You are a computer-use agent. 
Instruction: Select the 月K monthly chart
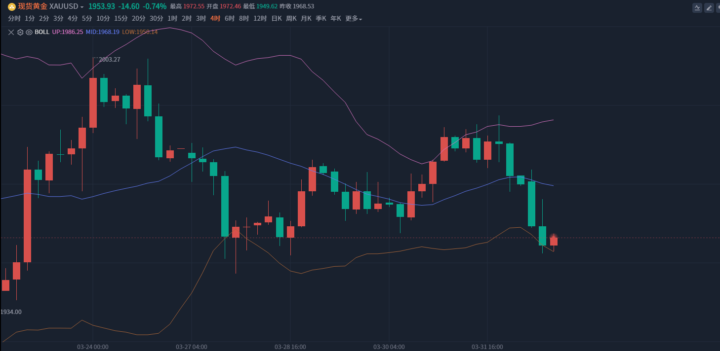click(x=306, y=19)
